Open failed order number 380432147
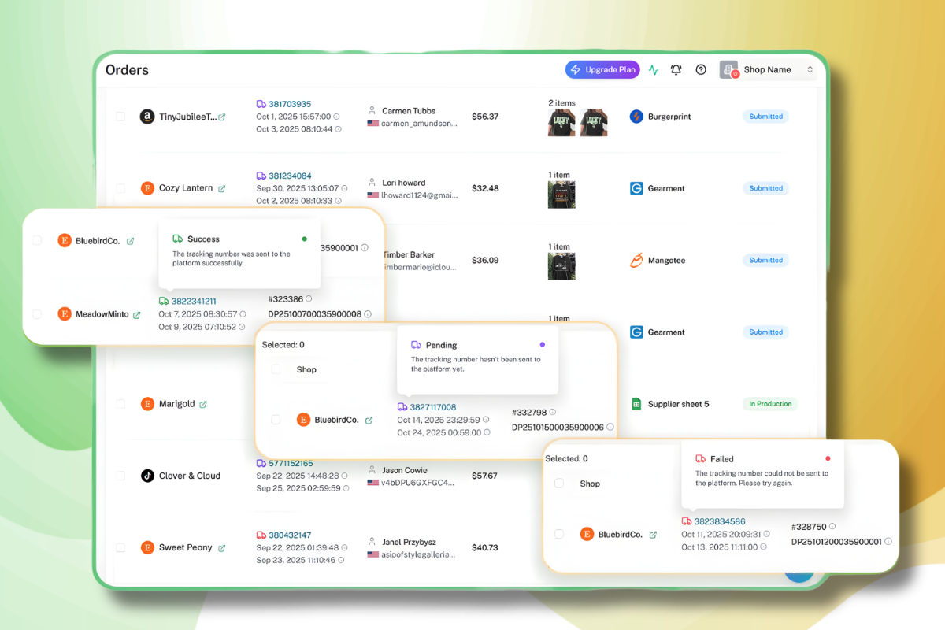This screenshot has width=945, height=630. pyautogui.click(x=290, y=535)
